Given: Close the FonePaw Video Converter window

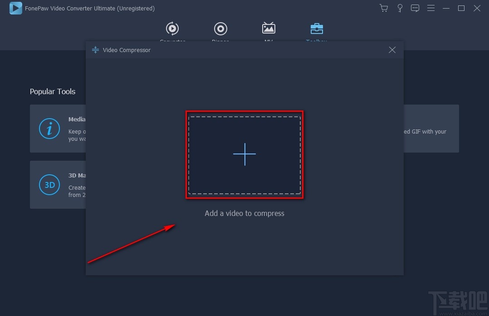Looking at the screenshot, I should tap(477, 8).
